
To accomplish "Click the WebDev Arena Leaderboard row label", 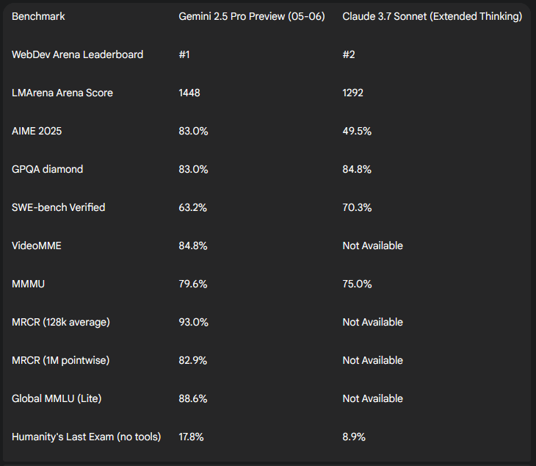I will coord(77,54).
